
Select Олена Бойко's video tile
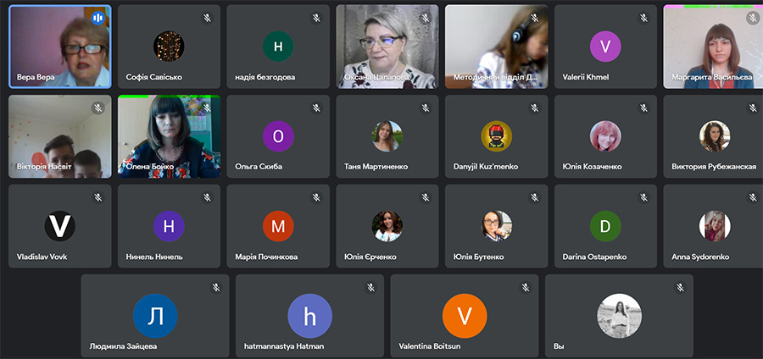point(169,136)
